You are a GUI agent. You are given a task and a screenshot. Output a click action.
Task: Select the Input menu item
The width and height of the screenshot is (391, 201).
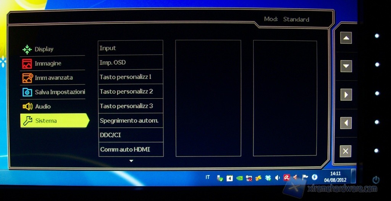tap(130, 48)
